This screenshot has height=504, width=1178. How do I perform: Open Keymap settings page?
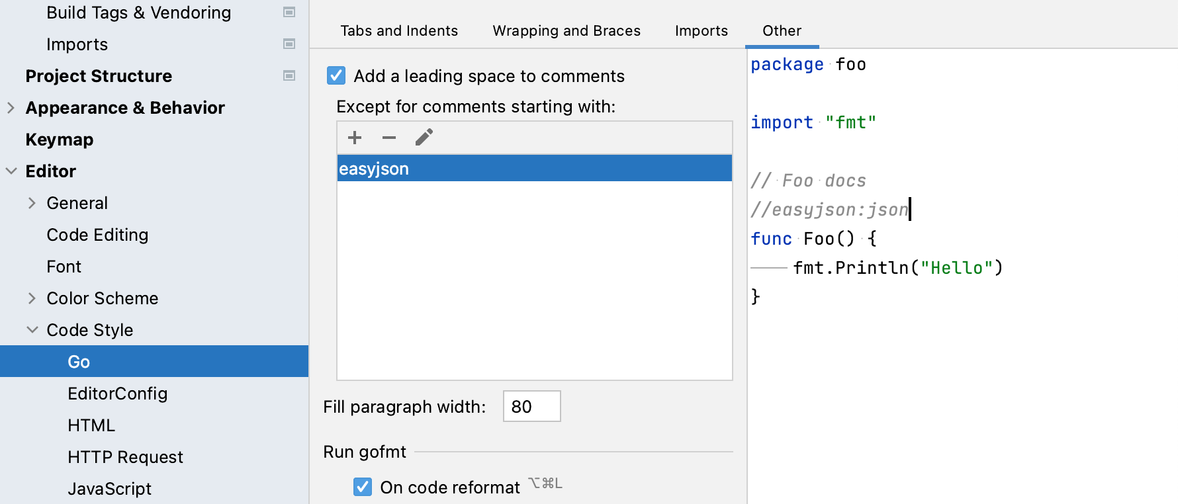[x=60, y=140]
